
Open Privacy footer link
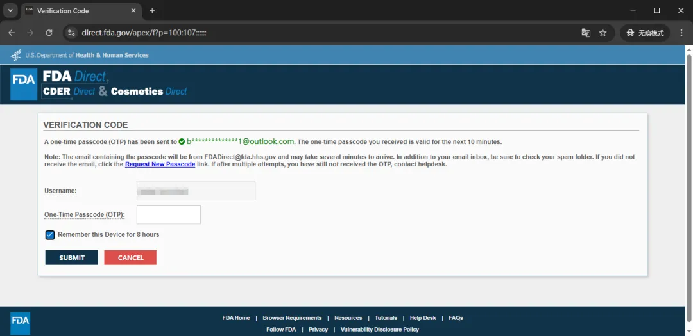coord(318,330)
